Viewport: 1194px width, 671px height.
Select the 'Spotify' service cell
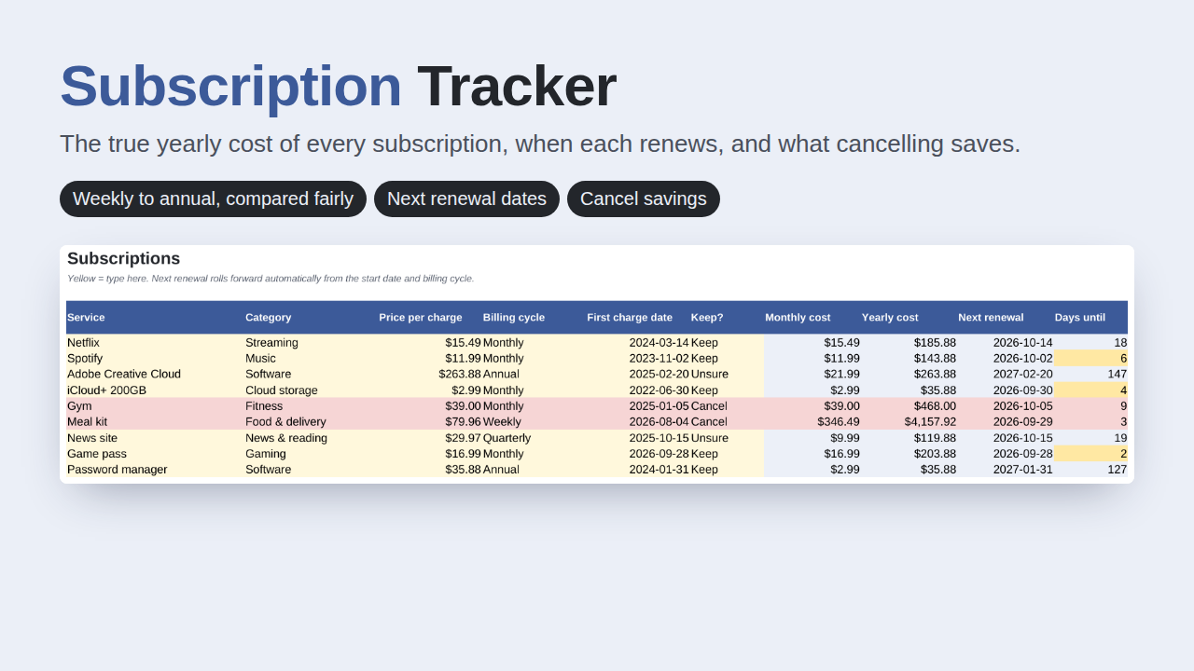pos(155,359)
